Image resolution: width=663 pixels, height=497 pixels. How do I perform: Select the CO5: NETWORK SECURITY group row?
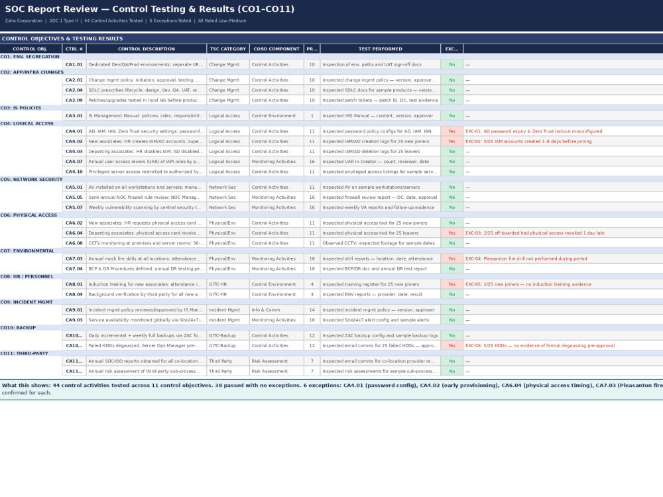[331, 179]
